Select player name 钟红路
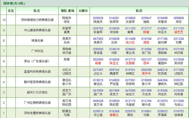This screenshot has height=118, width=189. tap(179, 84)
